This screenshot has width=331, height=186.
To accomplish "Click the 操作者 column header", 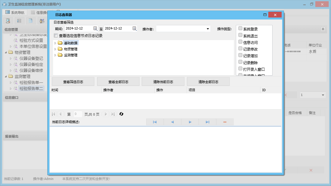I will (x=128, y=90).
